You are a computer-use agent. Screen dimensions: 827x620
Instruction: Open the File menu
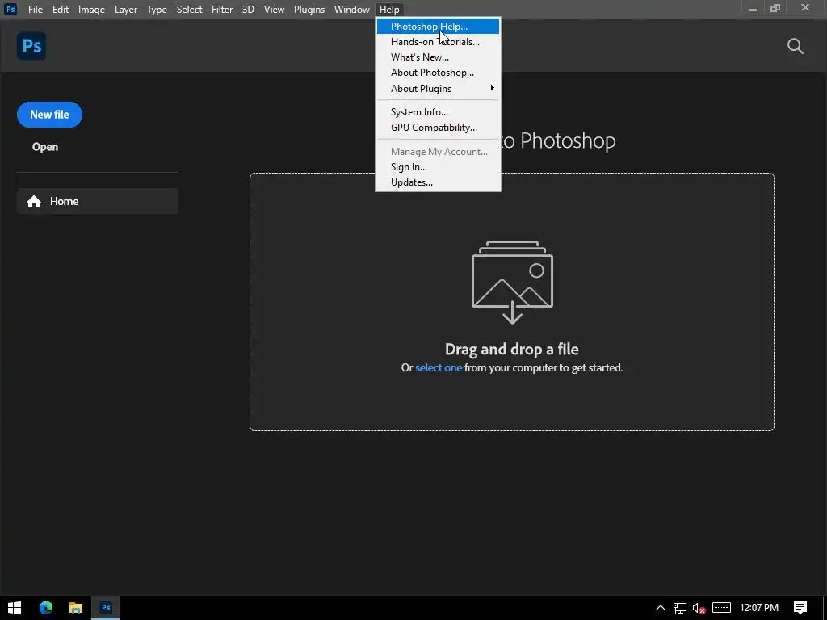pyautogui.click(x=36, y=10)
